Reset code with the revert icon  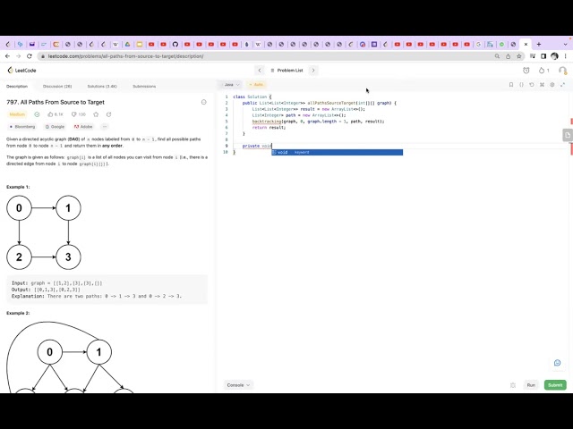532,85
